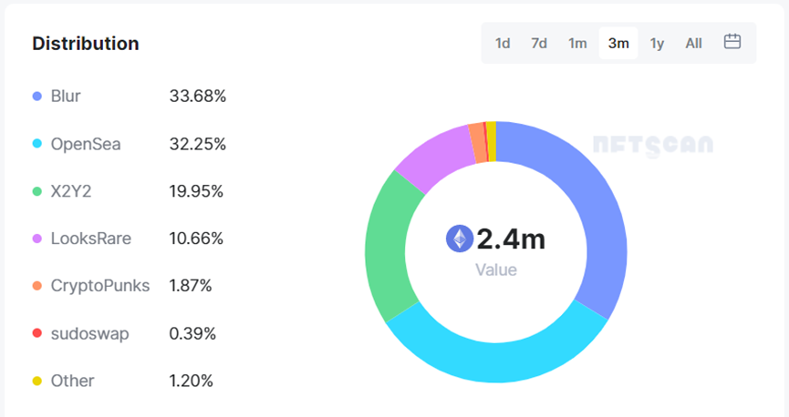Toggle the OpenSea legend entry

coord(86,144)
